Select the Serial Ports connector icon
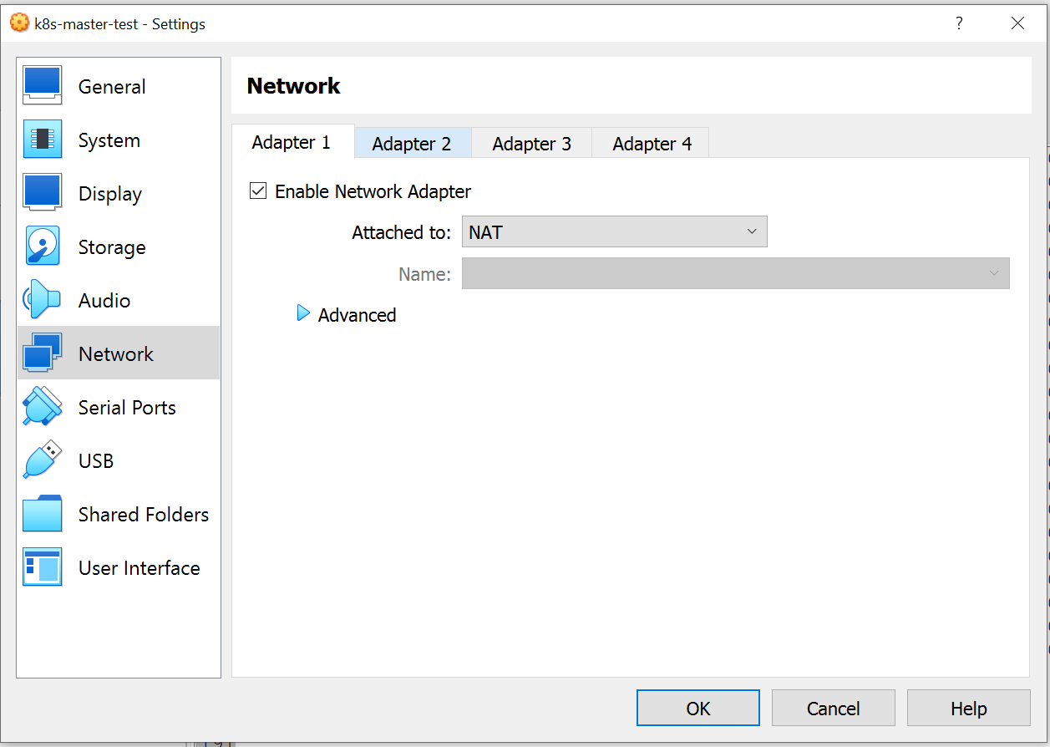Image resolution: width=1050 pixels, height=747 pixels. pos(42,407)
